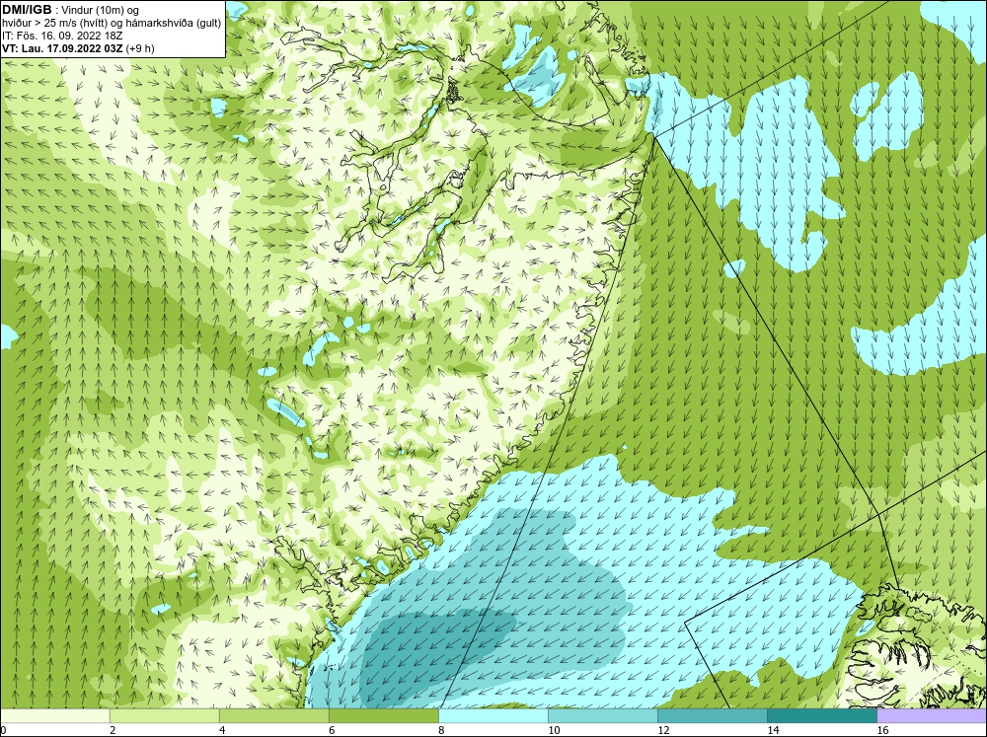Click the 12–14 m/s teal legend swatch
This screenshot has width=987, height=737.
(x=713, y=715)
